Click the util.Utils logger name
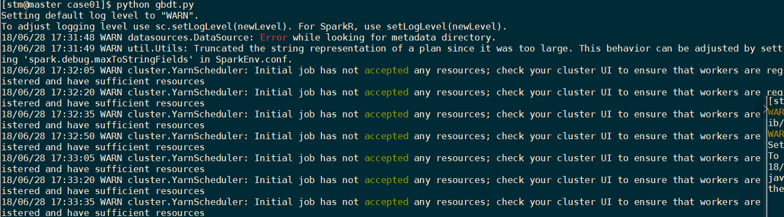 point(155,49)
